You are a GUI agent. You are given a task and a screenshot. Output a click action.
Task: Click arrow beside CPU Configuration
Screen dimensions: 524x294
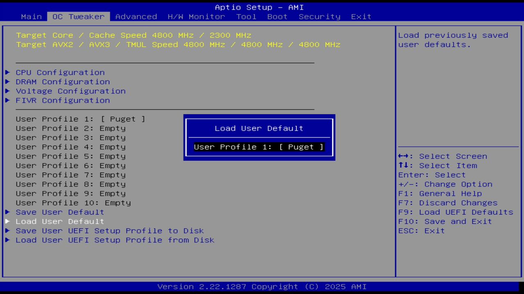[8, 73]
